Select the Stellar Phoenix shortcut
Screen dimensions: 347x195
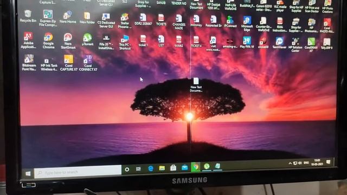125,21
